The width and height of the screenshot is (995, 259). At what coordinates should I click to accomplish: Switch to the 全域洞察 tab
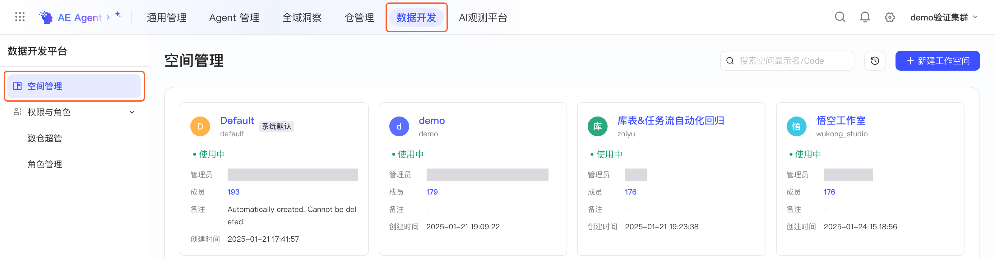point(302,18)
